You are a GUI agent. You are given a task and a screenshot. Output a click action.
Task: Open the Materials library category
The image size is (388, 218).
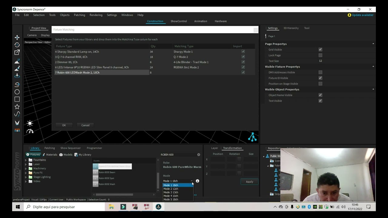coord(49,154)
